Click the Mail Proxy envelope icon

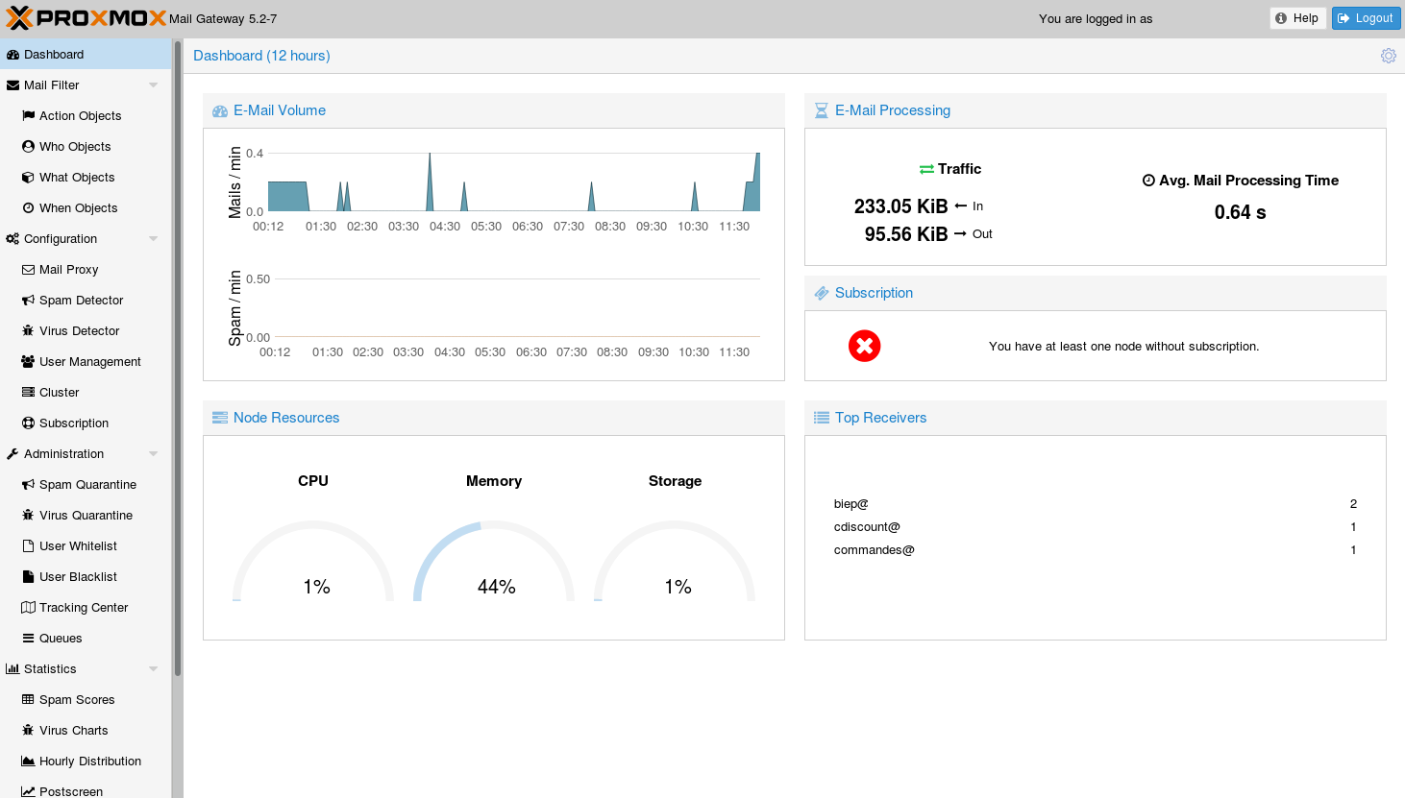click(x=28, y=270)
